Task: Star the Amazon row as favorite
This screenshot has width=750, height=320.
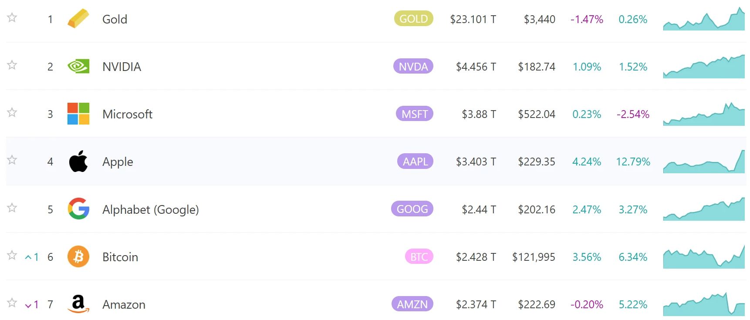Action: pyautogui.click(x=12, y=303)
